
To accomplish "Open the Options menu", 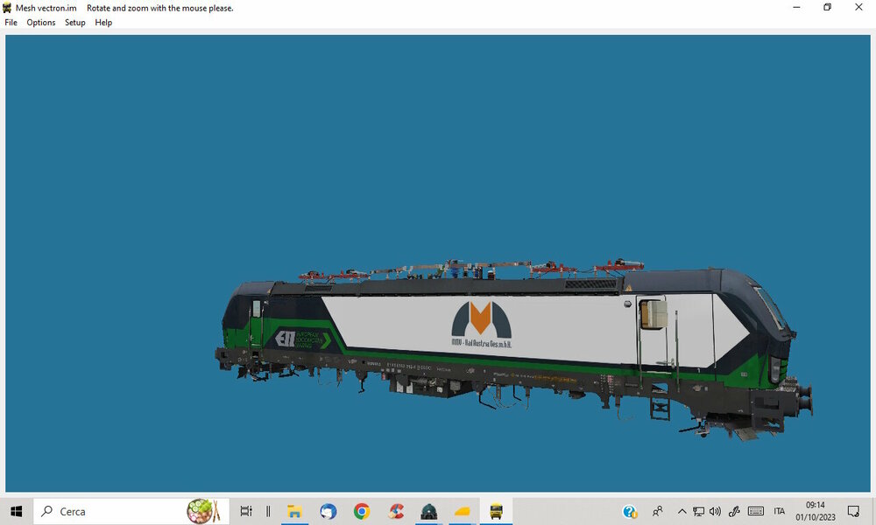I will click(41, 23).
